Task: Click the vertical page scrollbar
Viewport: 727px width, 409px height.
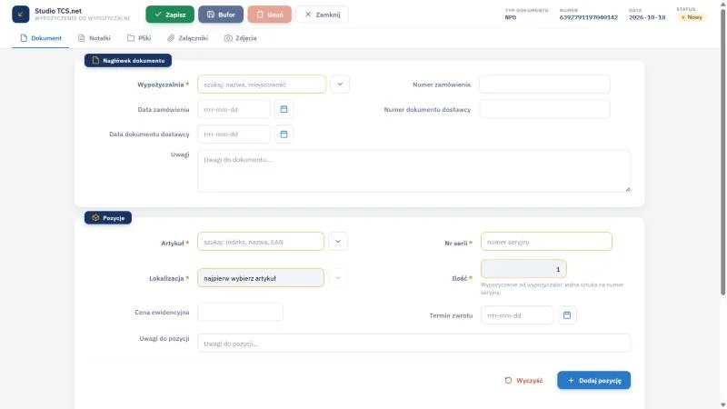Action: pos(722,153)
